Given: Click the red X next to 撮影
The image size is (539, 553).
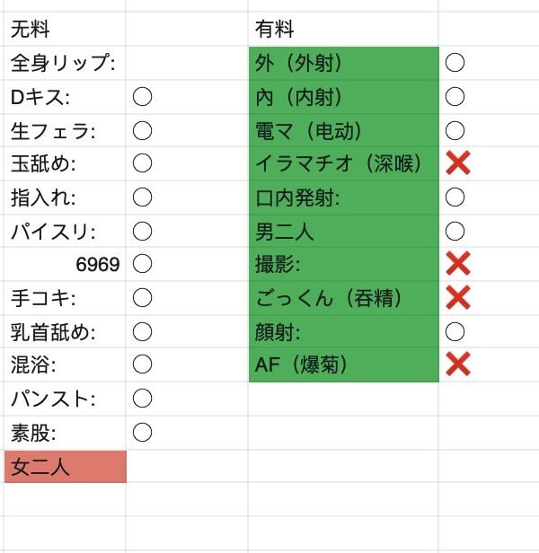Looking at the screenshot, I should pos(458,264).
